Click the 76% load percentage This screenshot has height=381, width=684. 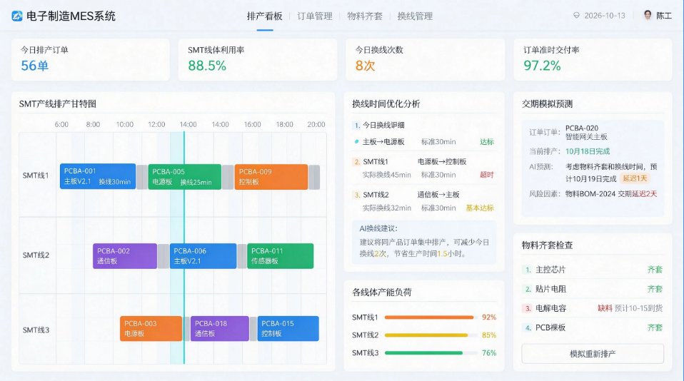click(x=489, y=352)
